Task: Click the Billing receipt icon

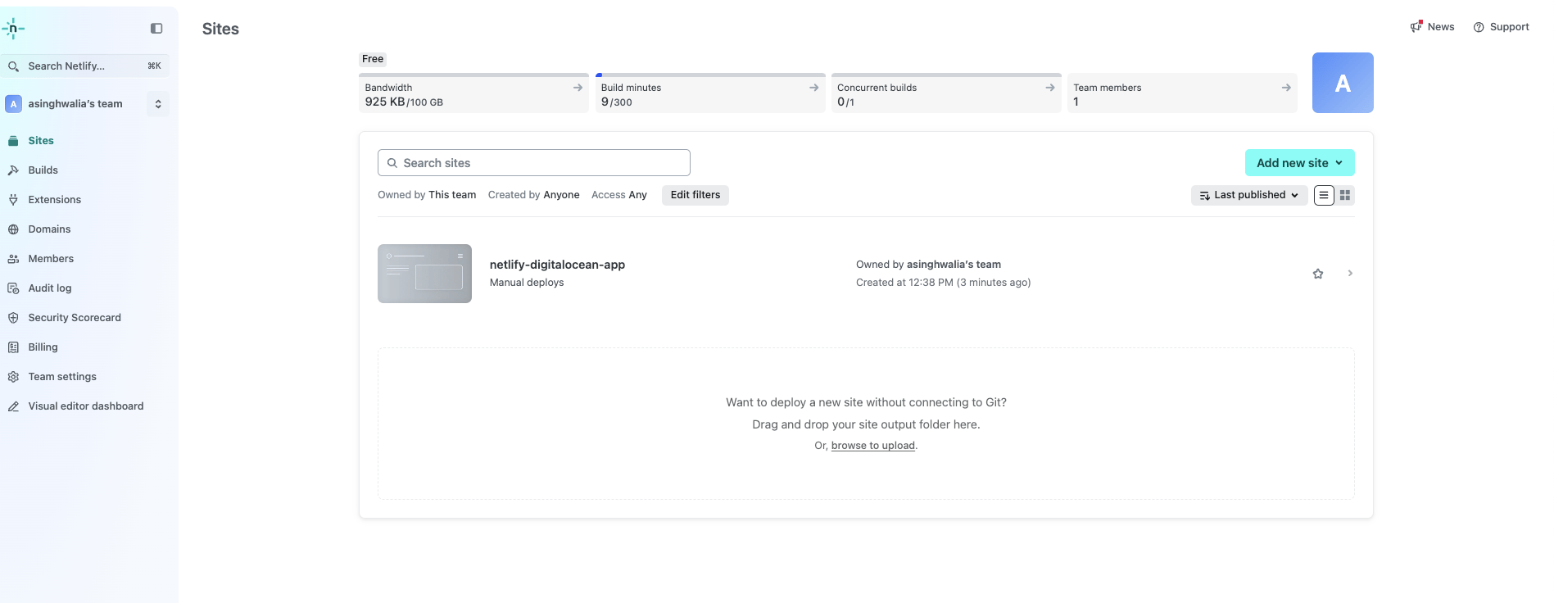Action: click(13, 347)
